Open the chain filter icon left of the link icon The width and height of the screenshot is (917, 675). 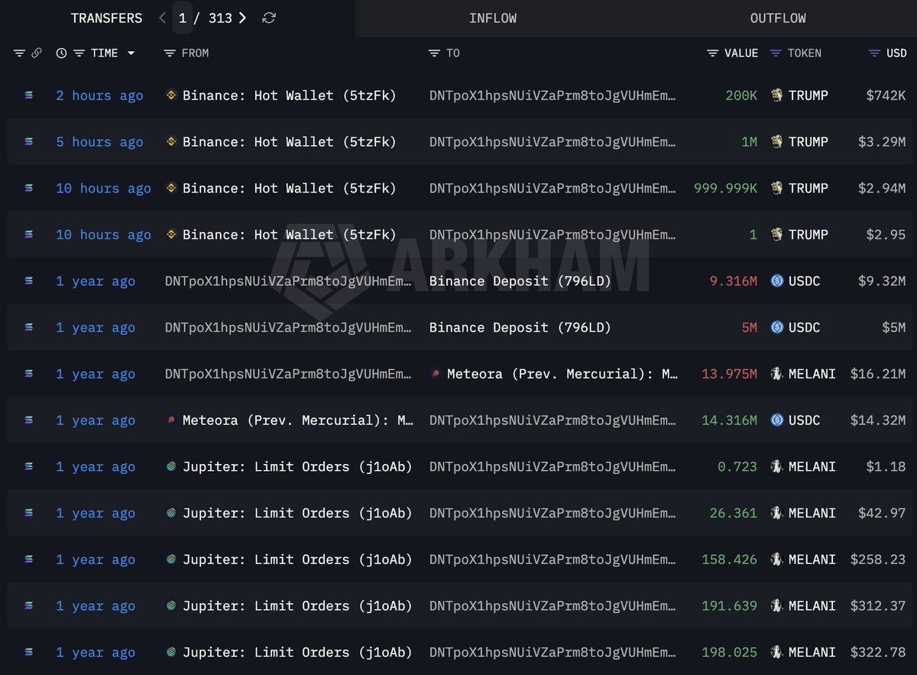point(19,53)
